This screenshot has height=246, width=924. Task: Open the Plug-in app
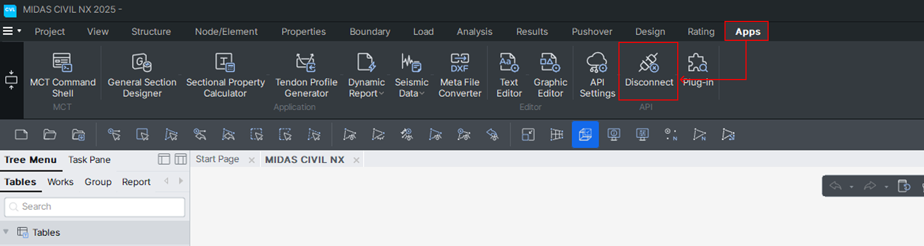click(698, 71)
